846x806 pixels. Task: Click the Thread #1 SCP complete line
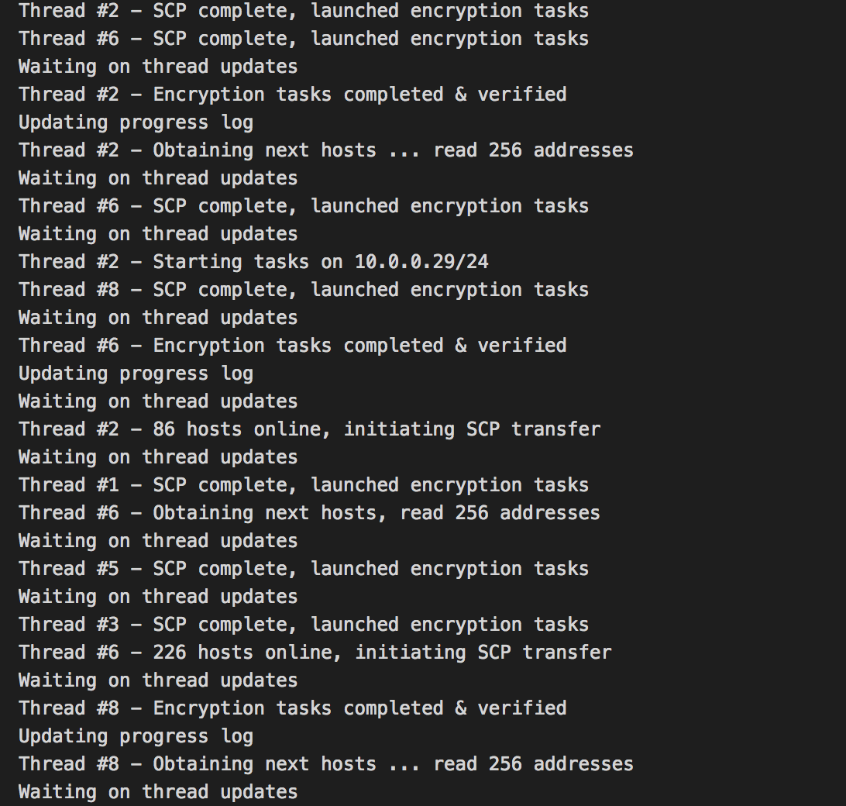[x=303, y=485]
